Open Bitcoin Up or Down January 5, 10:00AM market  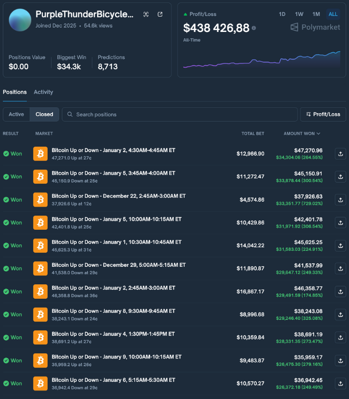click(117, 219)
